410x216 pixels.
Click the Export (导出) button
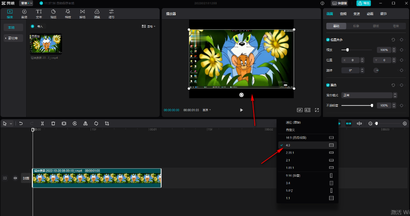coord(363,3)
